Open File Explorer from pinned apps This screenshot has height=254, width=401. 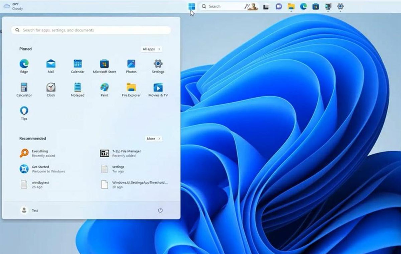pyautogui.click(x=131, y=90)
